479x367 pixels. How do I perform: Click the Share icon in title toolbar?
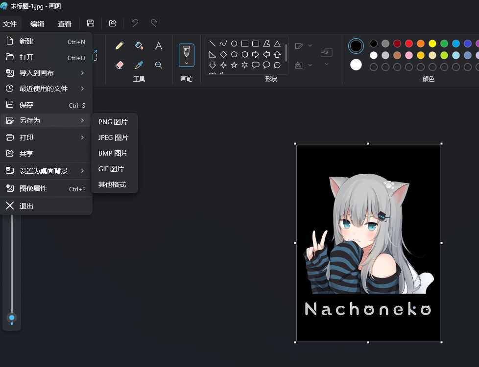113,23
